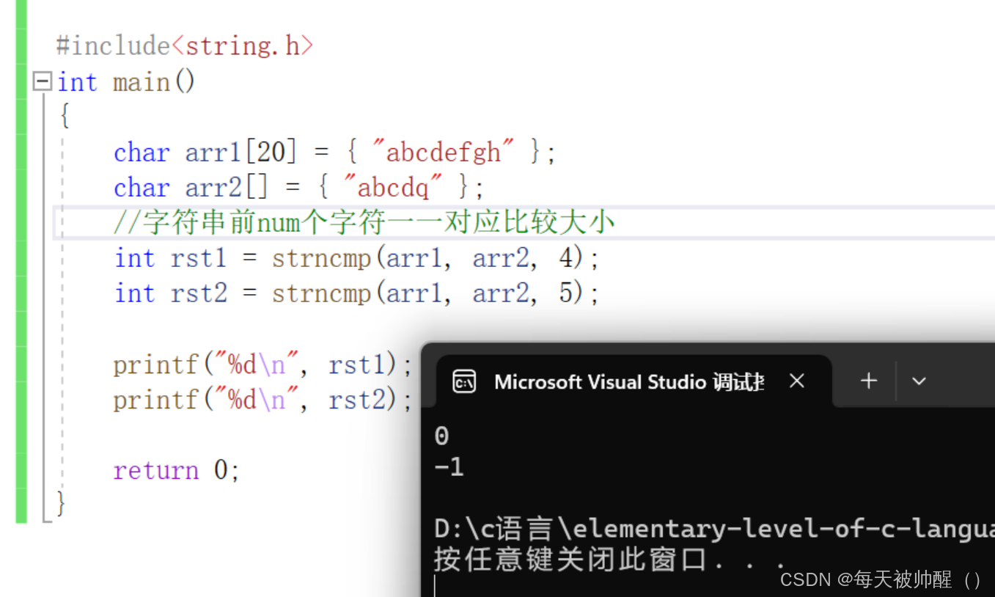The image size is (995, 597).
Task: Collapse the main function code block
Action: pyautogui.click(x=43, y=81)
